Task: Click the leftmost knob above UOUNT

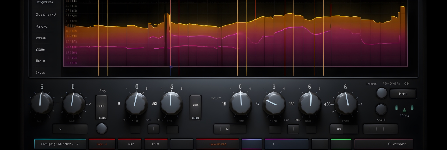Action: (42, 104)
